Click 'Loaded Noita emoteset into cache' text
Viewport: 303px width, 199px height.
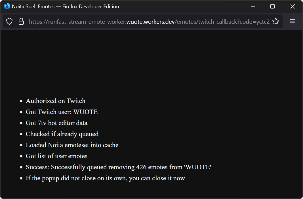pos(72,145)
